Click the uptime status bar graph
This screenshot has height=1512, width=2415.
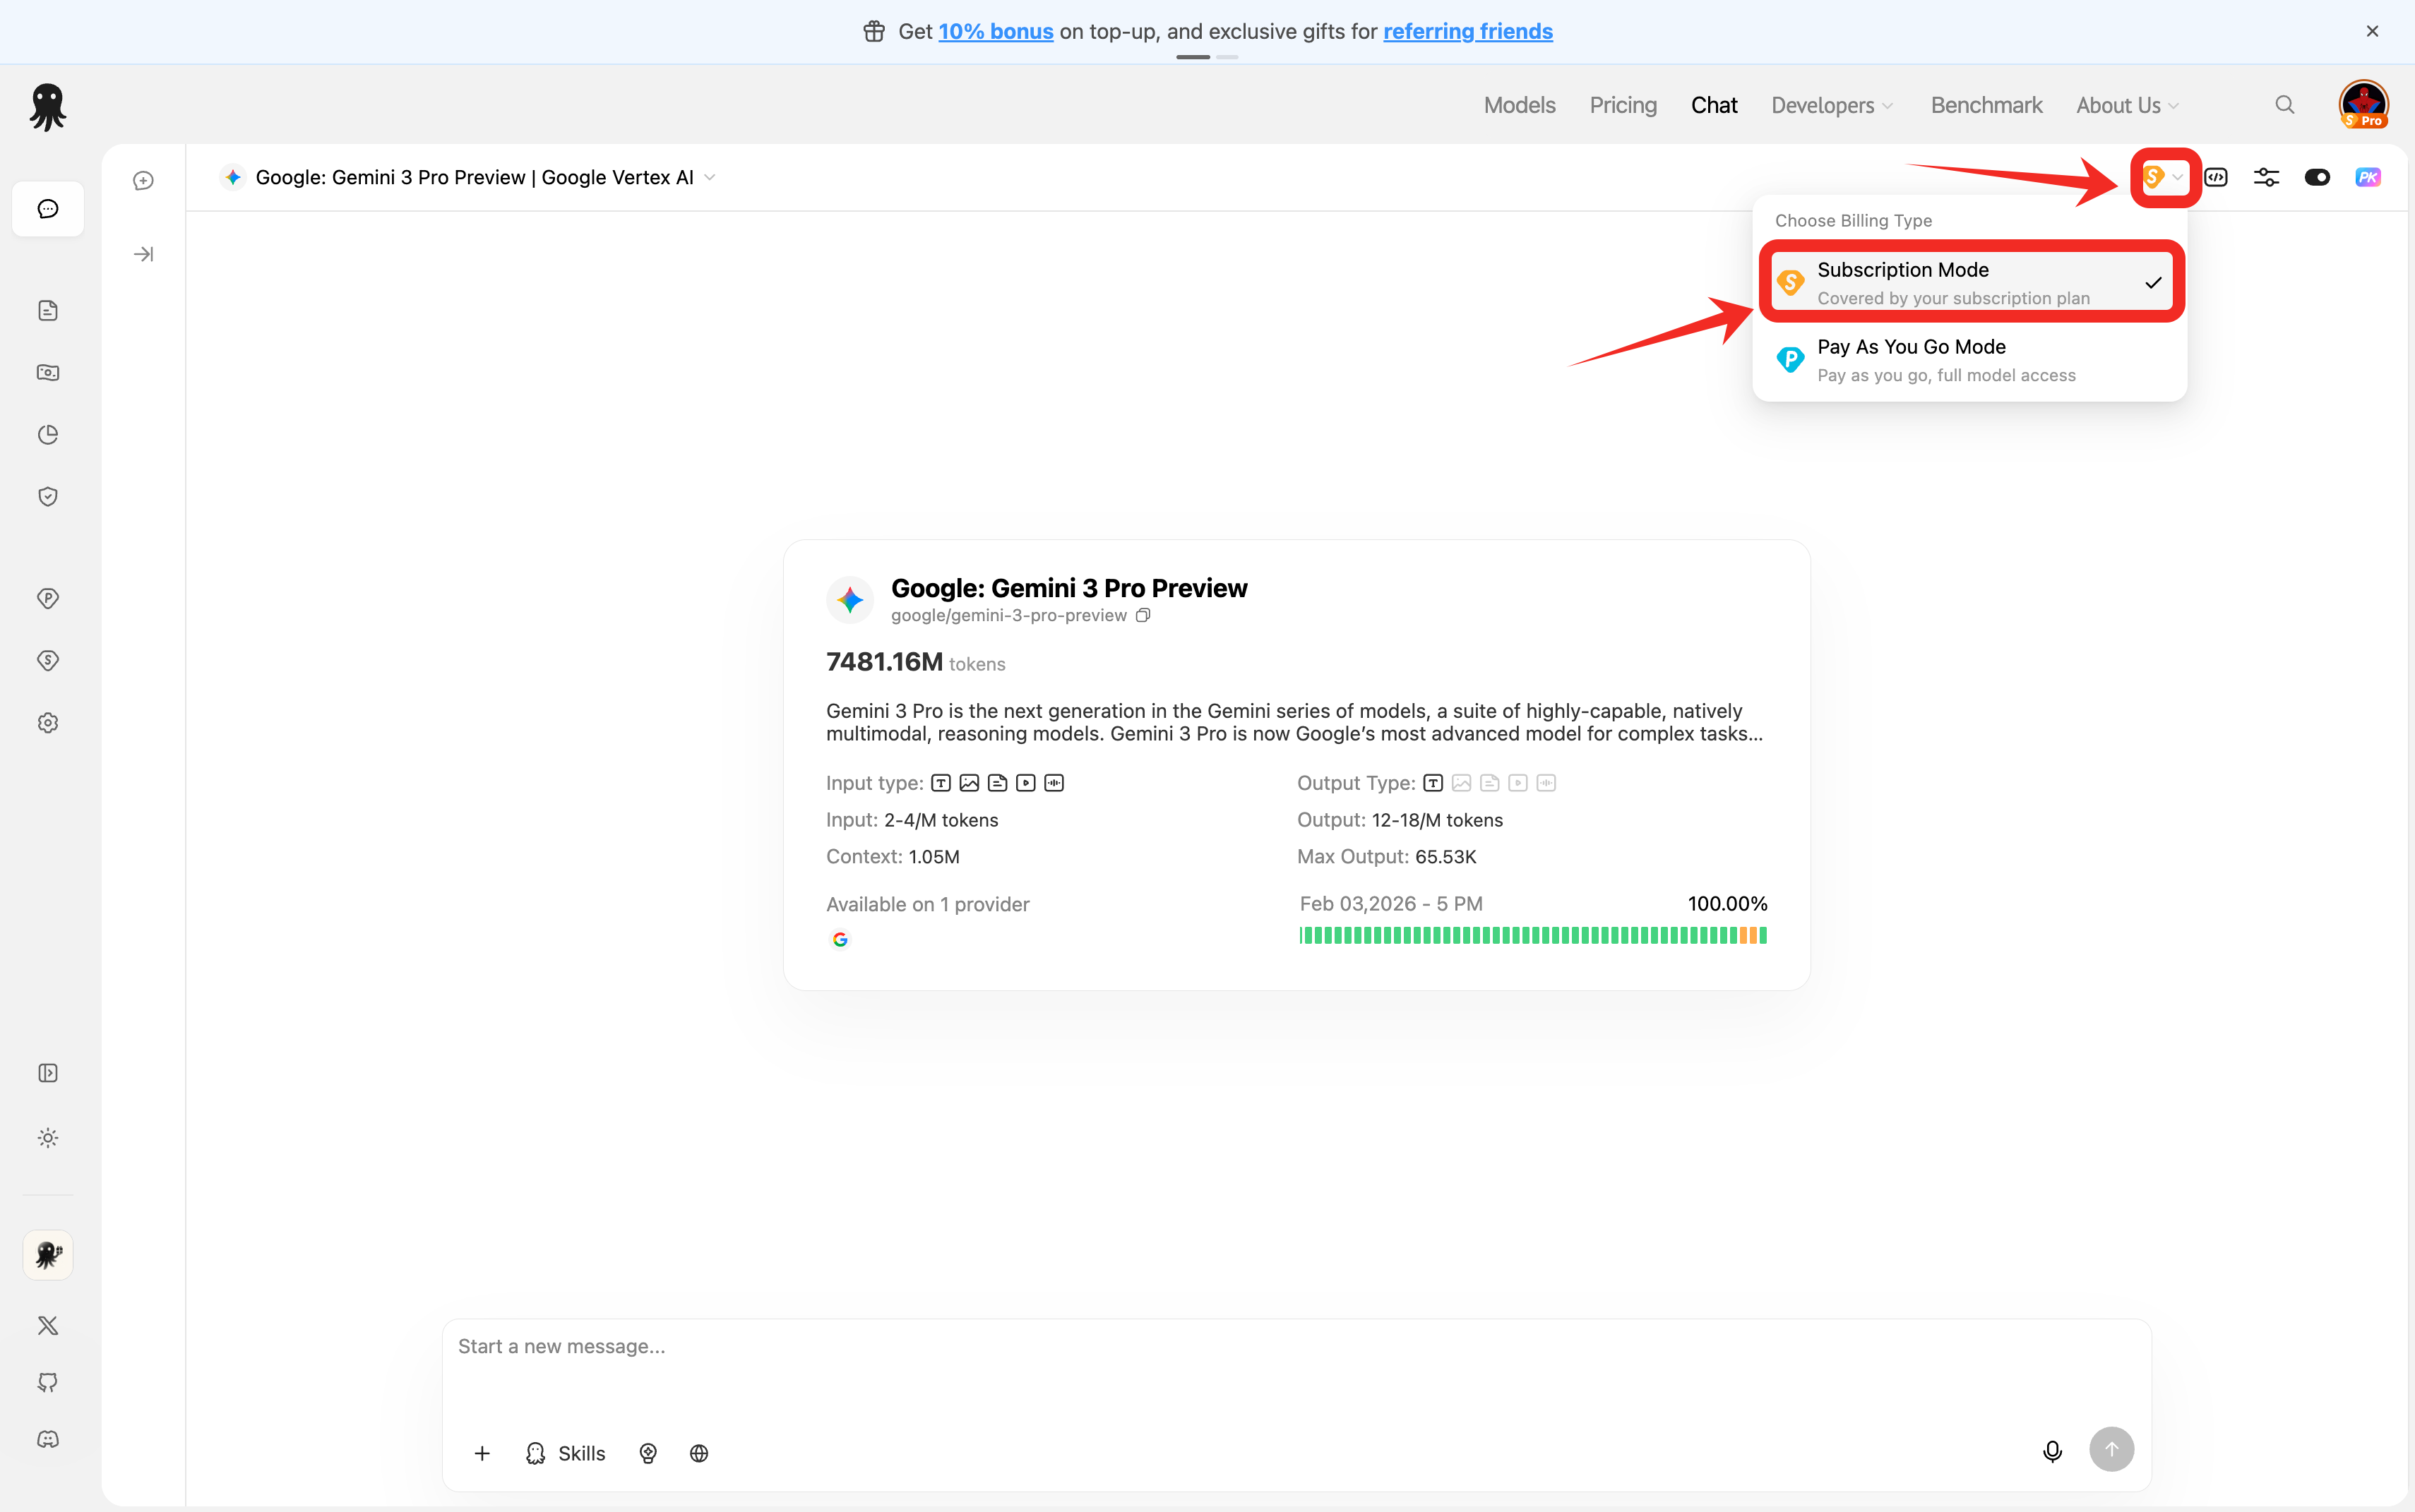[1532, 935]
